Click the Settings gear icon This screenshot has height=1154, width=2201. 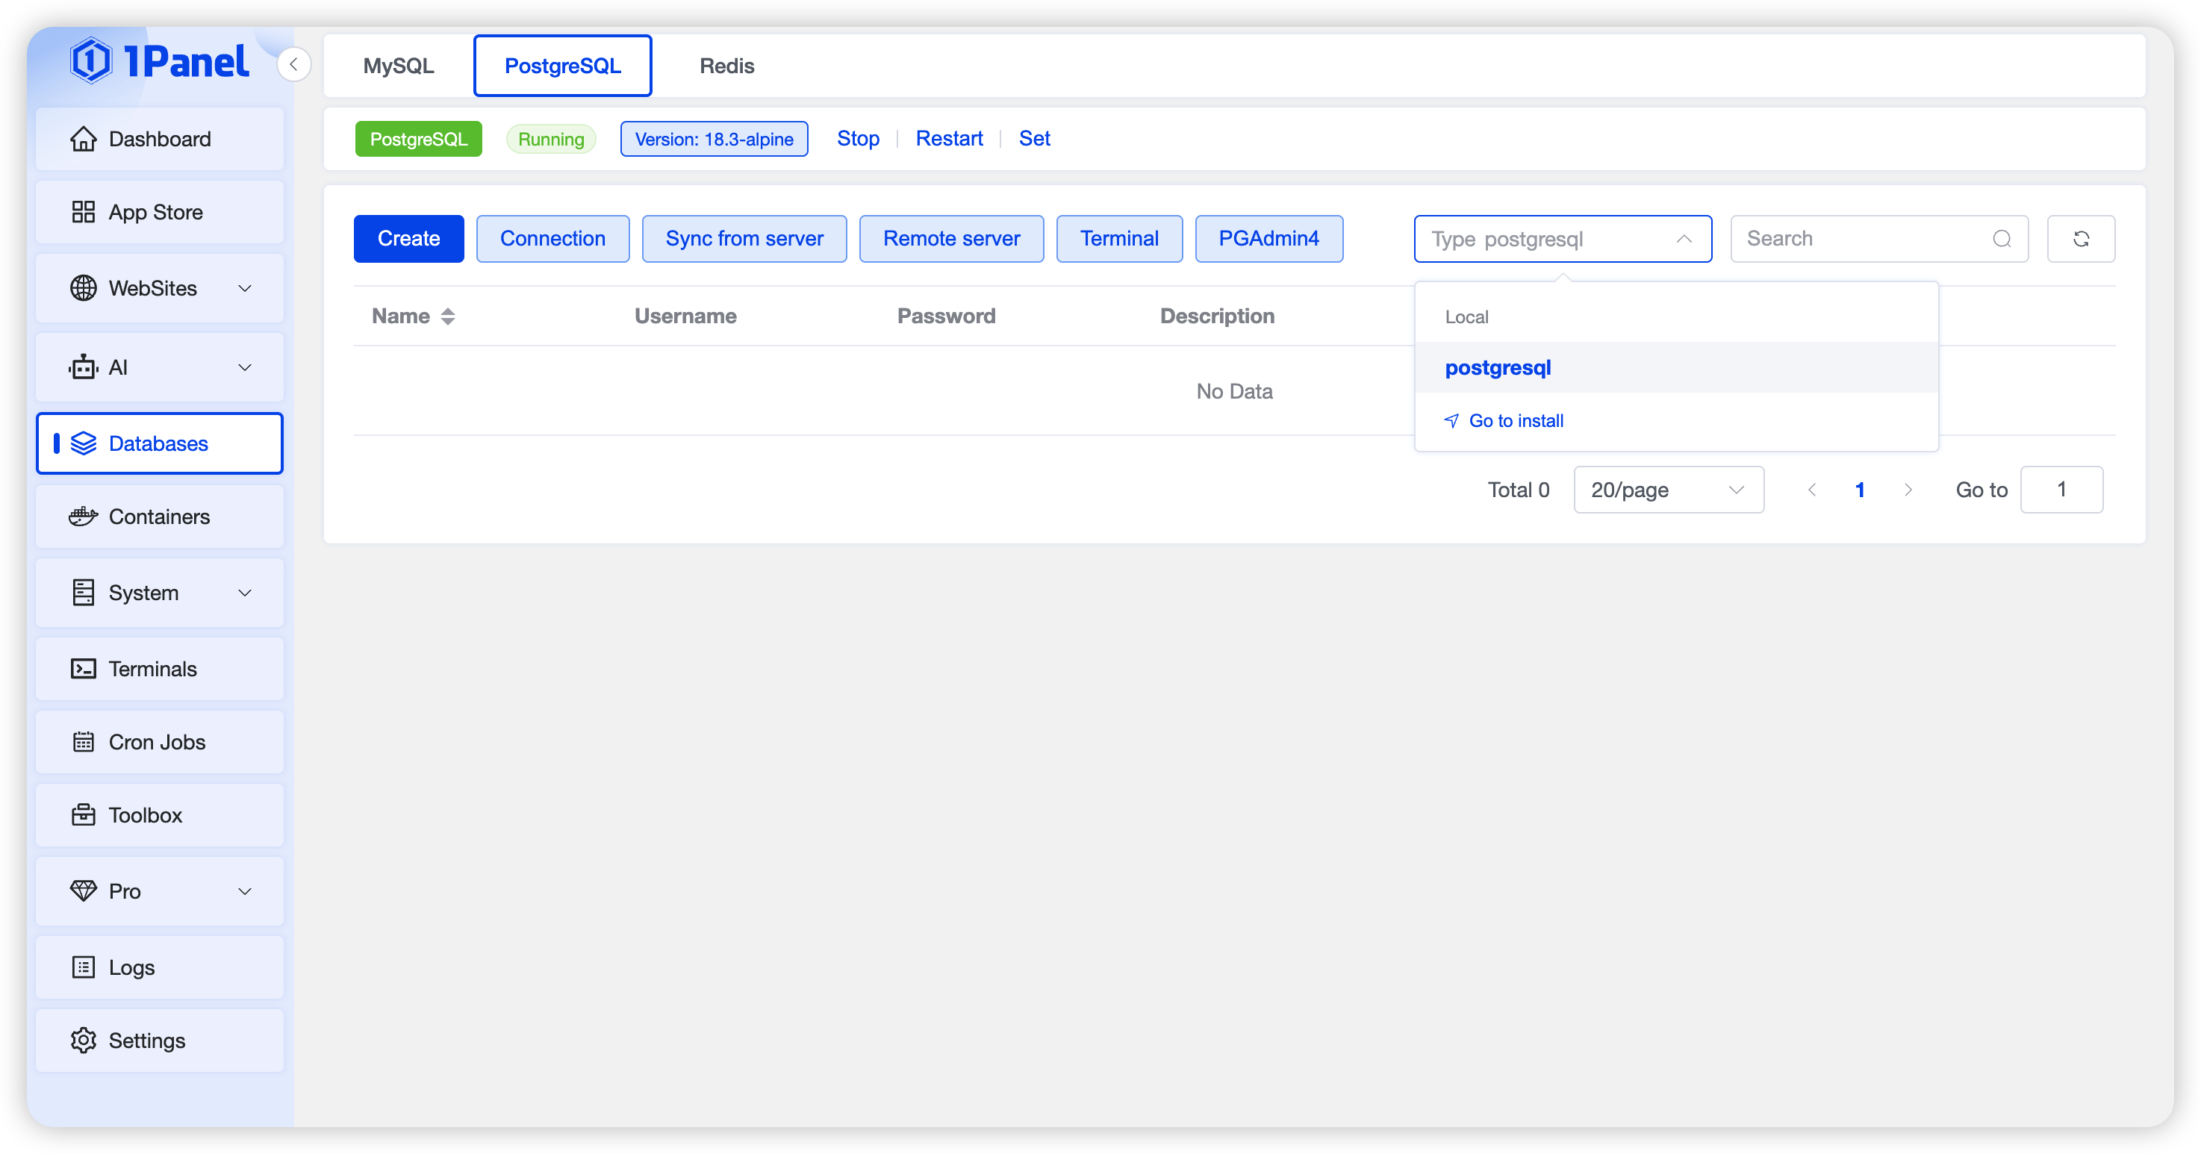pos(83,1041)
